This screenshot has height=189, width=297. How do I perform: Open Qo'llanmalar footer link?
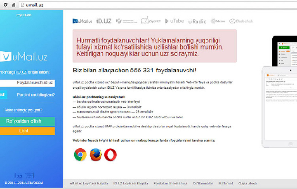(203, 183)
